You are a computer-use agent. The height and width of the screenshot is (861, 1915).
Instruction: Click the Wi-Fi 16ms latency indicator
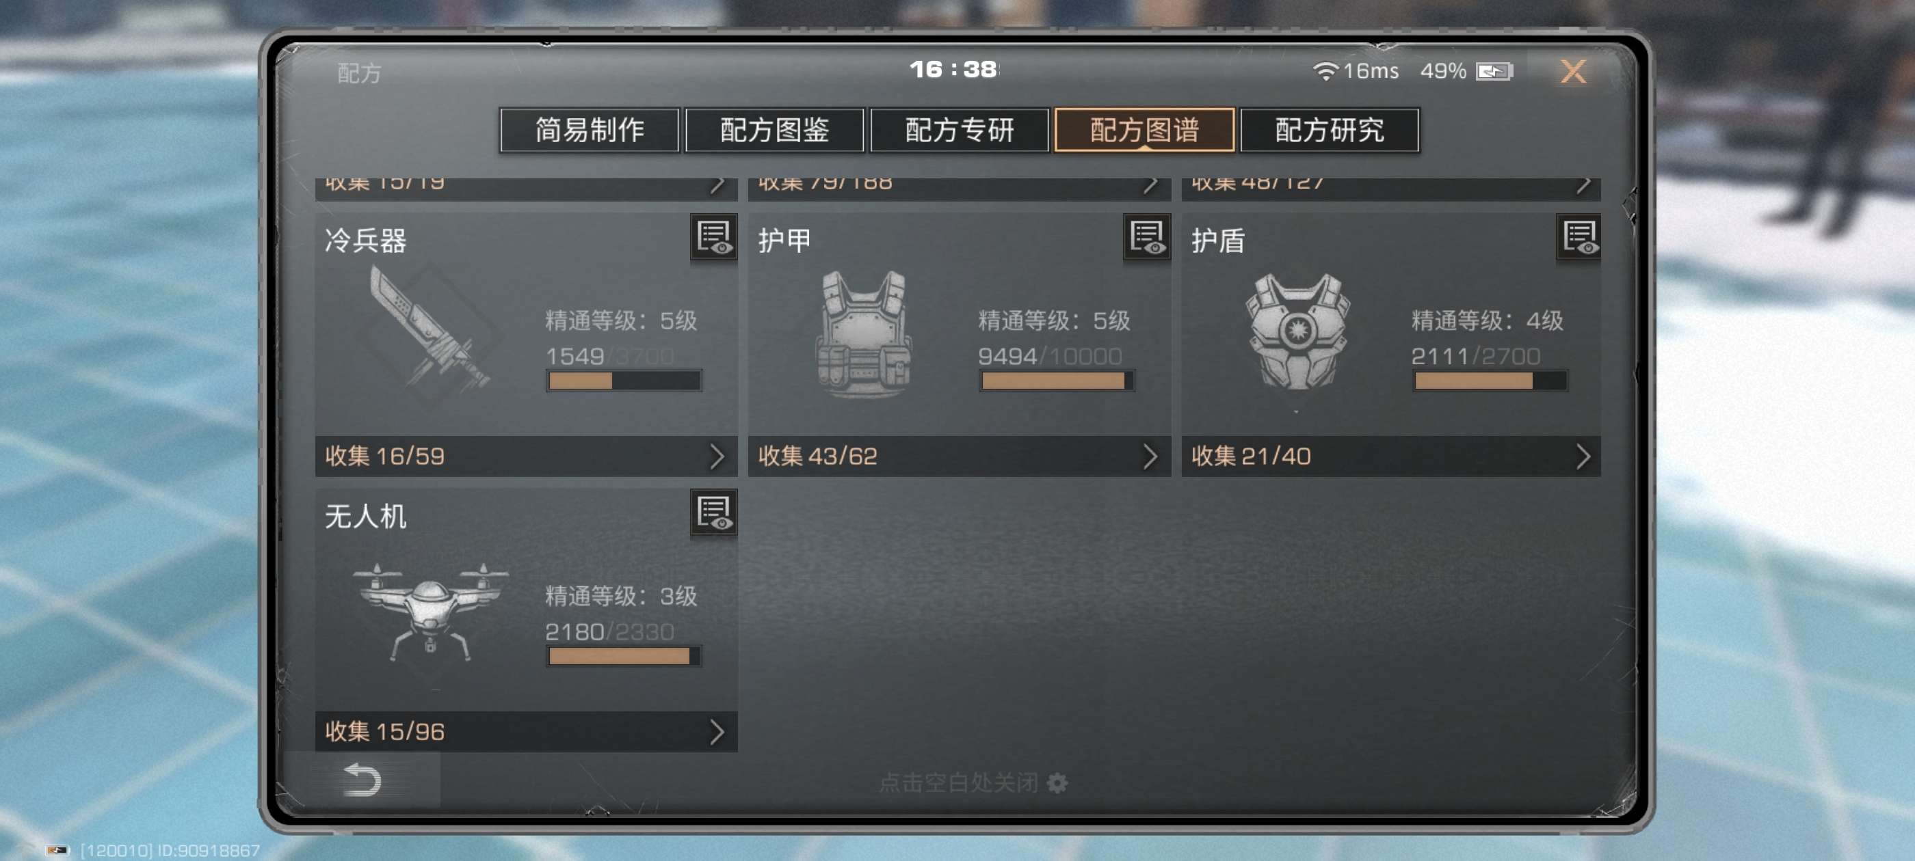click(1356, 71)
